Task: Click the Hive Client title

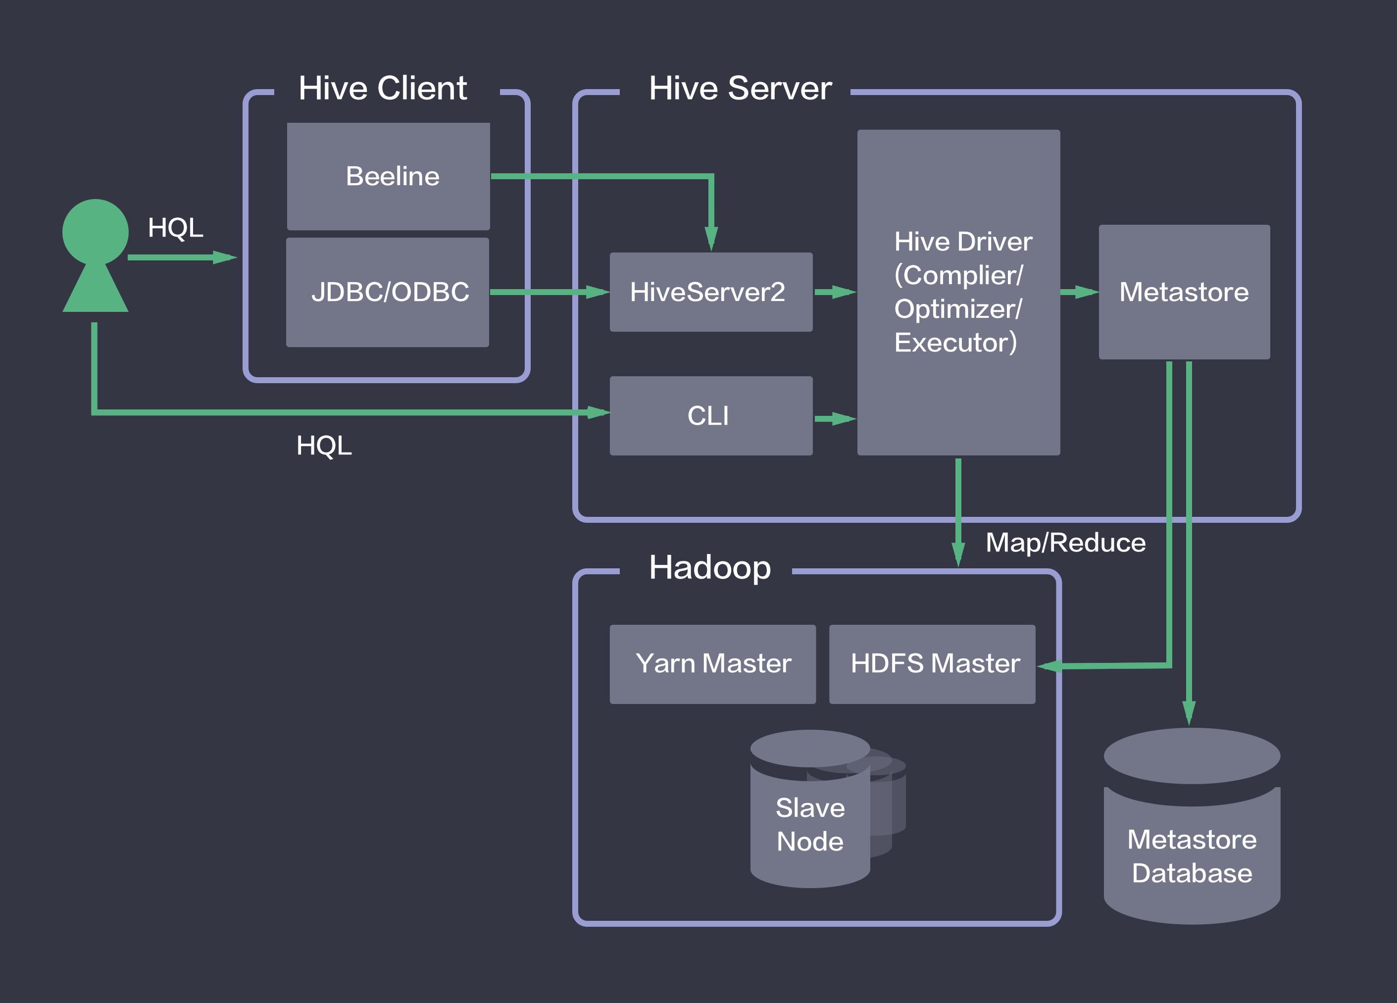Action: (x=383, y=88)
